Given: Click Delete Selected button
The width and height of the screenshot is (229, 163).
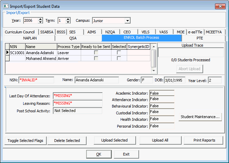Looking at the screenshot, I should pos(67,141).
